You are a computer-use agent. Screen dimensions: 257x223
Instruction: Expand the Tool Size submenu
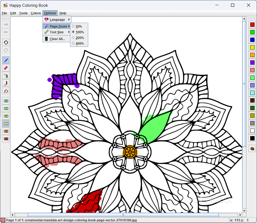(57, 32)
